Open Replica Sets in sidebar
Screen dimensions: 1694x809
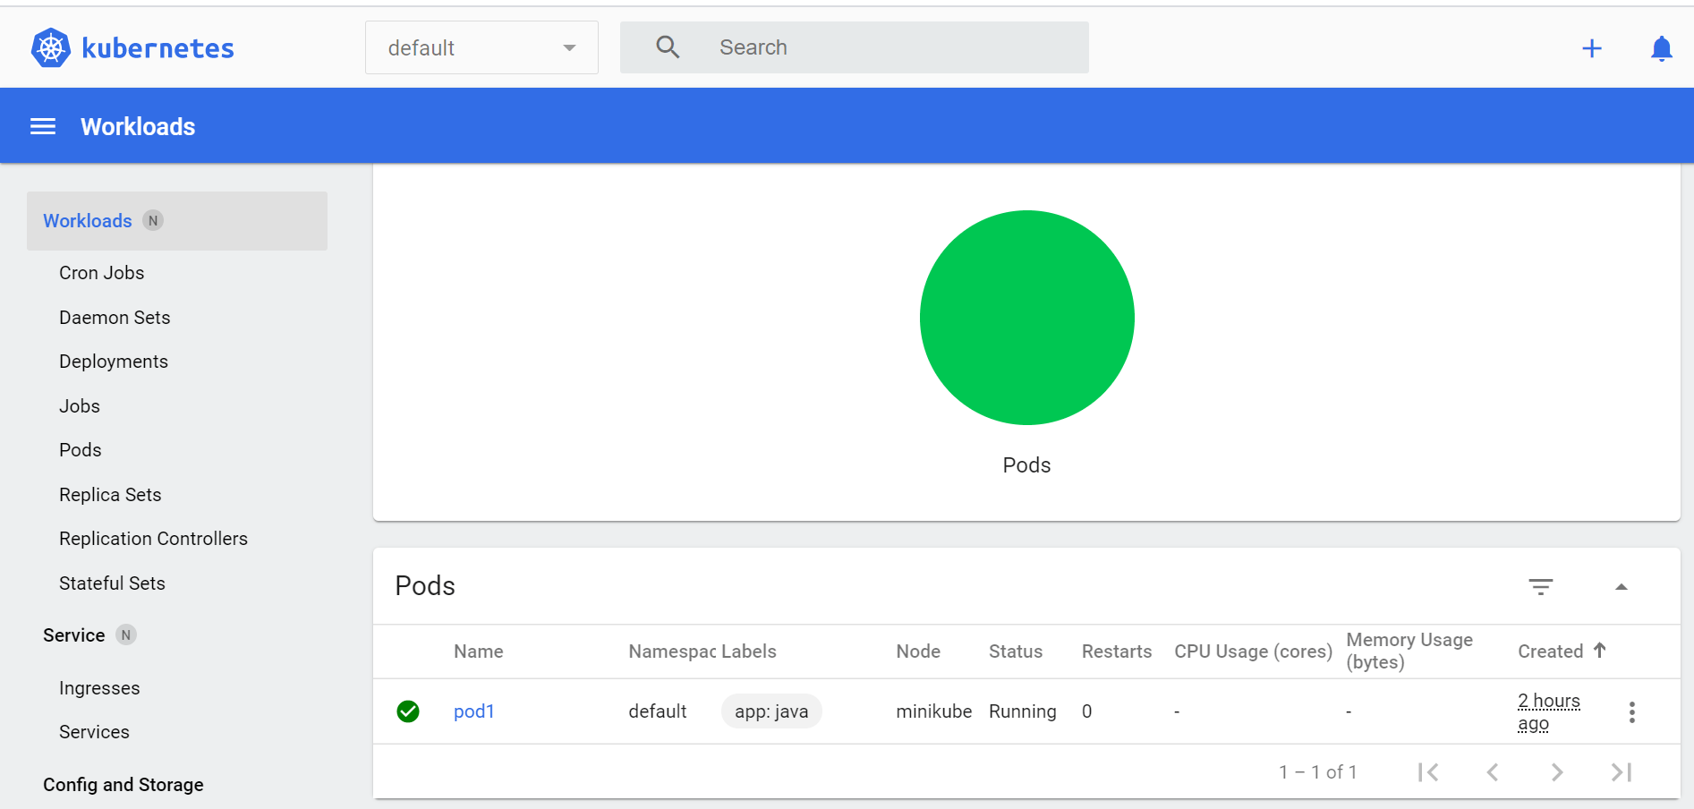click(110, 495)
